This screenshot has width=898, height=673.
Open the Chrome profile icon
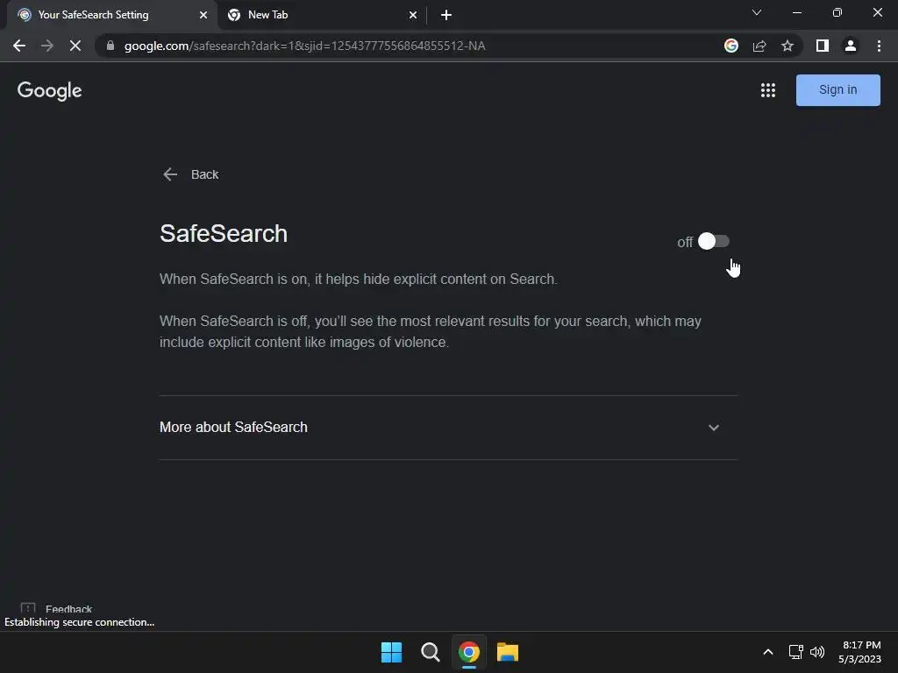(x=851, y=46)
